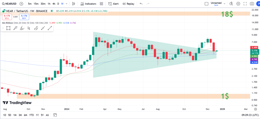Expand the timeframe interval dropdown
Screen dimensions: 260x119
(x=67, y=4)
